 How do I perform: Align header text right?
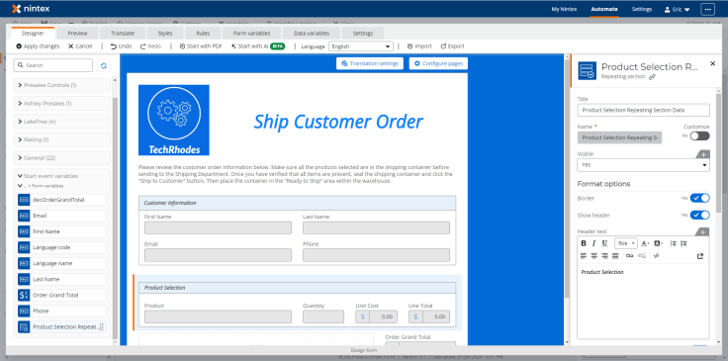point(604,256)
